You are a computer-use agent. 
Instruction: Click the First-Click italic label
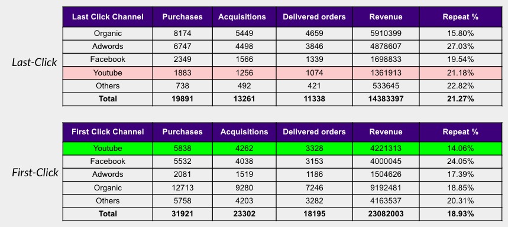[x=35, y=172]
